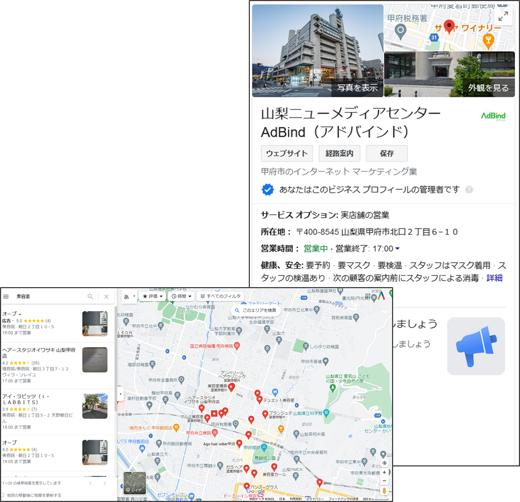The height and width of the screenshot is (502, 520).
Task: Activate Street View pegman icon
Action: tap(384, 491)
